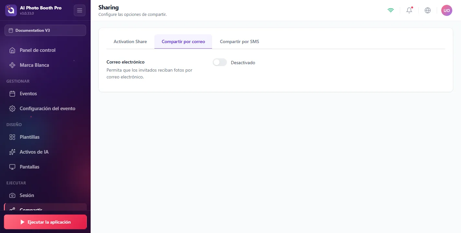
Task: Select the Compartir por correo tab
Action: 183,41
